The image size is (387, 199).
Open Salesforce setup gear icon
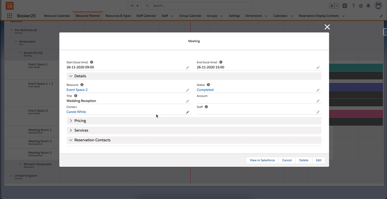tap(361, 6)
